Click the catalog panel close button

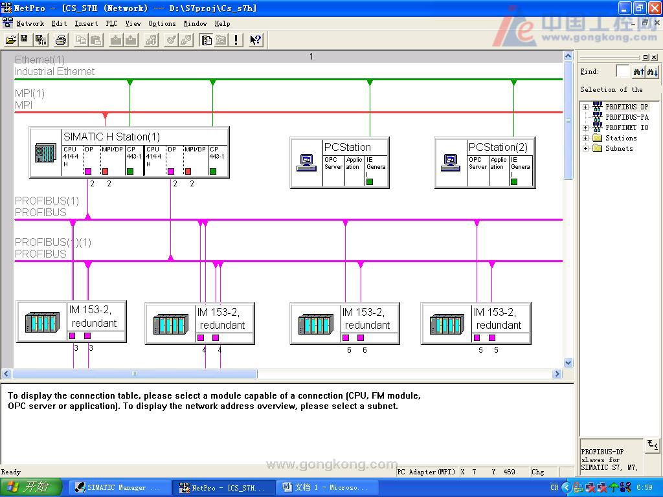[654, 57]
